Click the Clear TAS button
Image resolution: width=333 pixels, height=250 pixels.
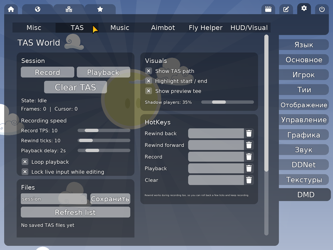pyautogui.click(x=75, y=87)
